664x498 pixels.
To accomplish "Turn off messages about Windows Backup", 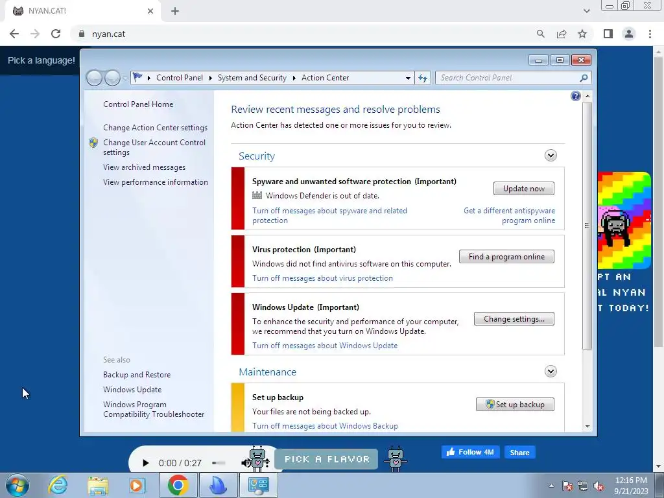I will coord(326,426).
